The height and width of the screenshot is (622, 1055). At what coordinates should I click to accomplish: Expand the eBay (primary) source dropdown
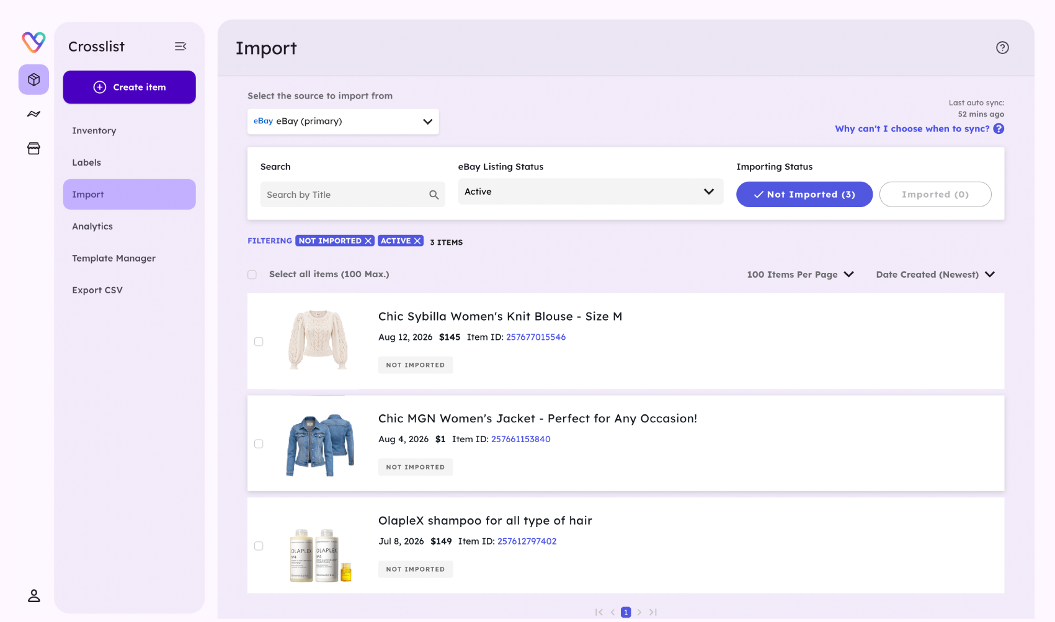pyautogui.click(x=343, y=122)
